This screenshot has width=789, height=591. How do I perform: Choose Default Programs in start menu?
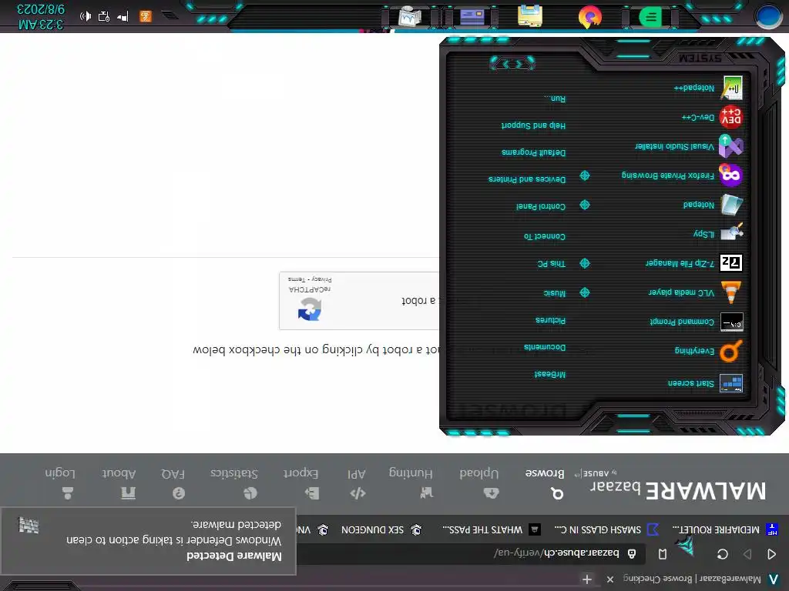pyautogui.click(x=533, y=152)
